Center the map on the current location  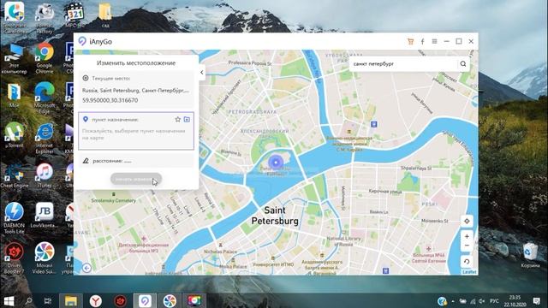(x=467, y=221)
